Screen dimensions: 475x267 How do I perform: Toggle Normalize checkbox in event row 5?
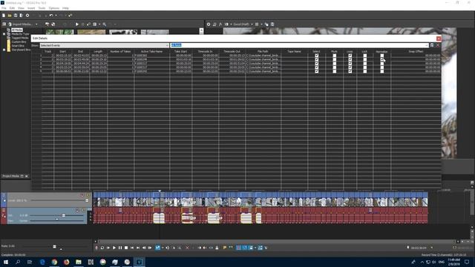click(382, 71)
